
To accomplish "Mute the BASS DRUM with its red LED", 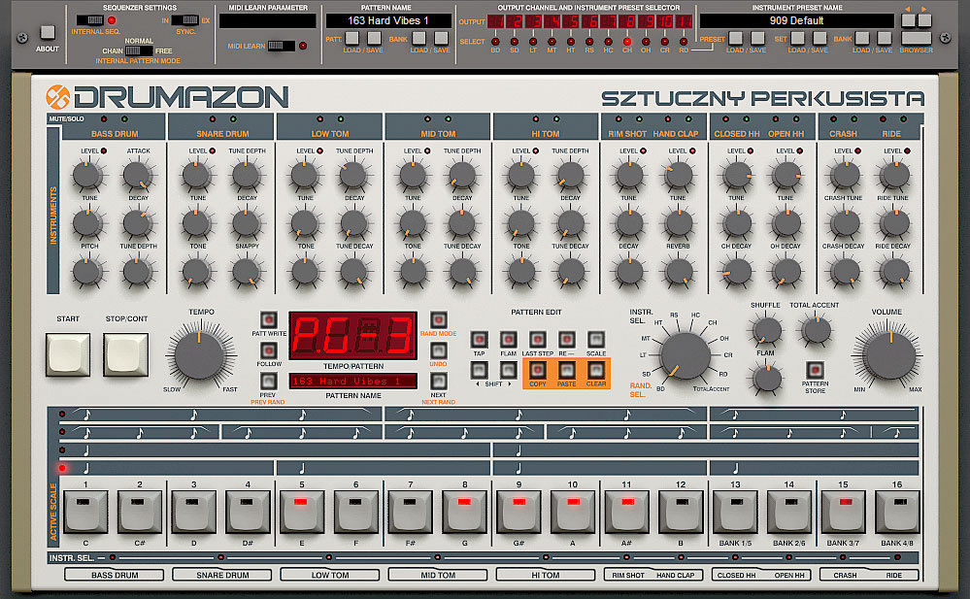I will 104,118.
